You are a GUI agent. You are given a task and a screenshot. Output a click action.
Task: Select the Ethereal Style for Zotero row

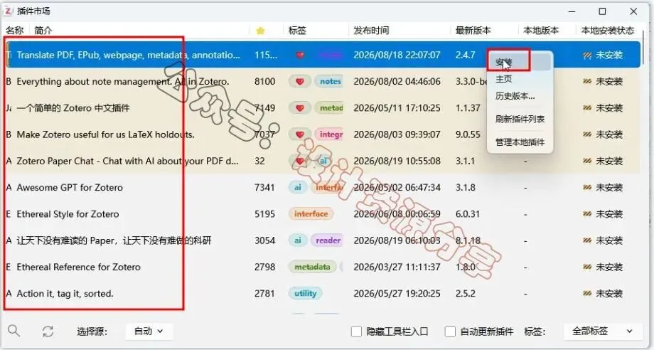(x=323, y=214)
